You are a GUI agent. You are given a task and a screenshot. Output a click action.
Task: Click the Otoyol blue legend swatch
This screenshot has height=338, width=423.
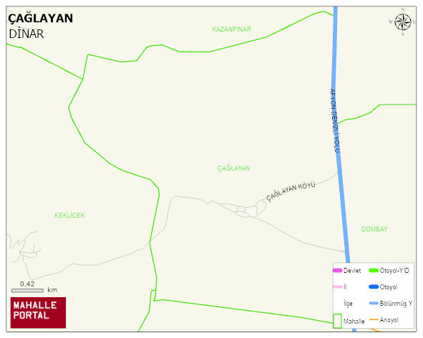pos(374,286)
